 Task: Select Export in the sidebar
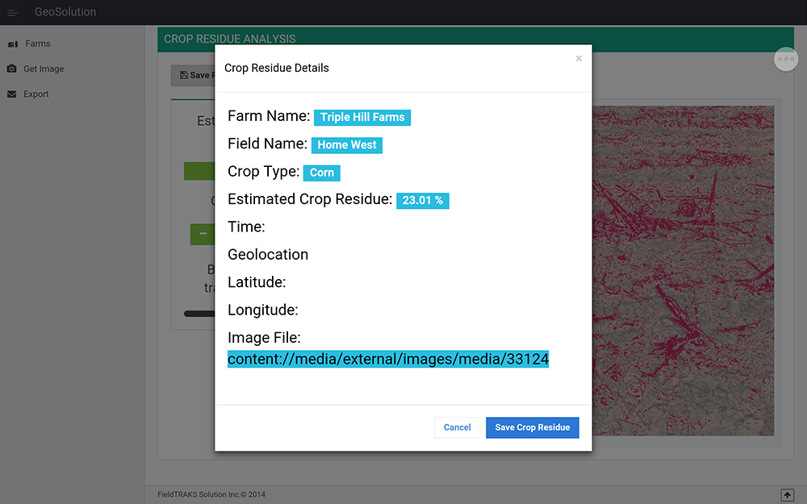36,94
